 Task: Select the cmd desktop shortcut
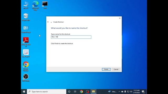click(45, 5)
